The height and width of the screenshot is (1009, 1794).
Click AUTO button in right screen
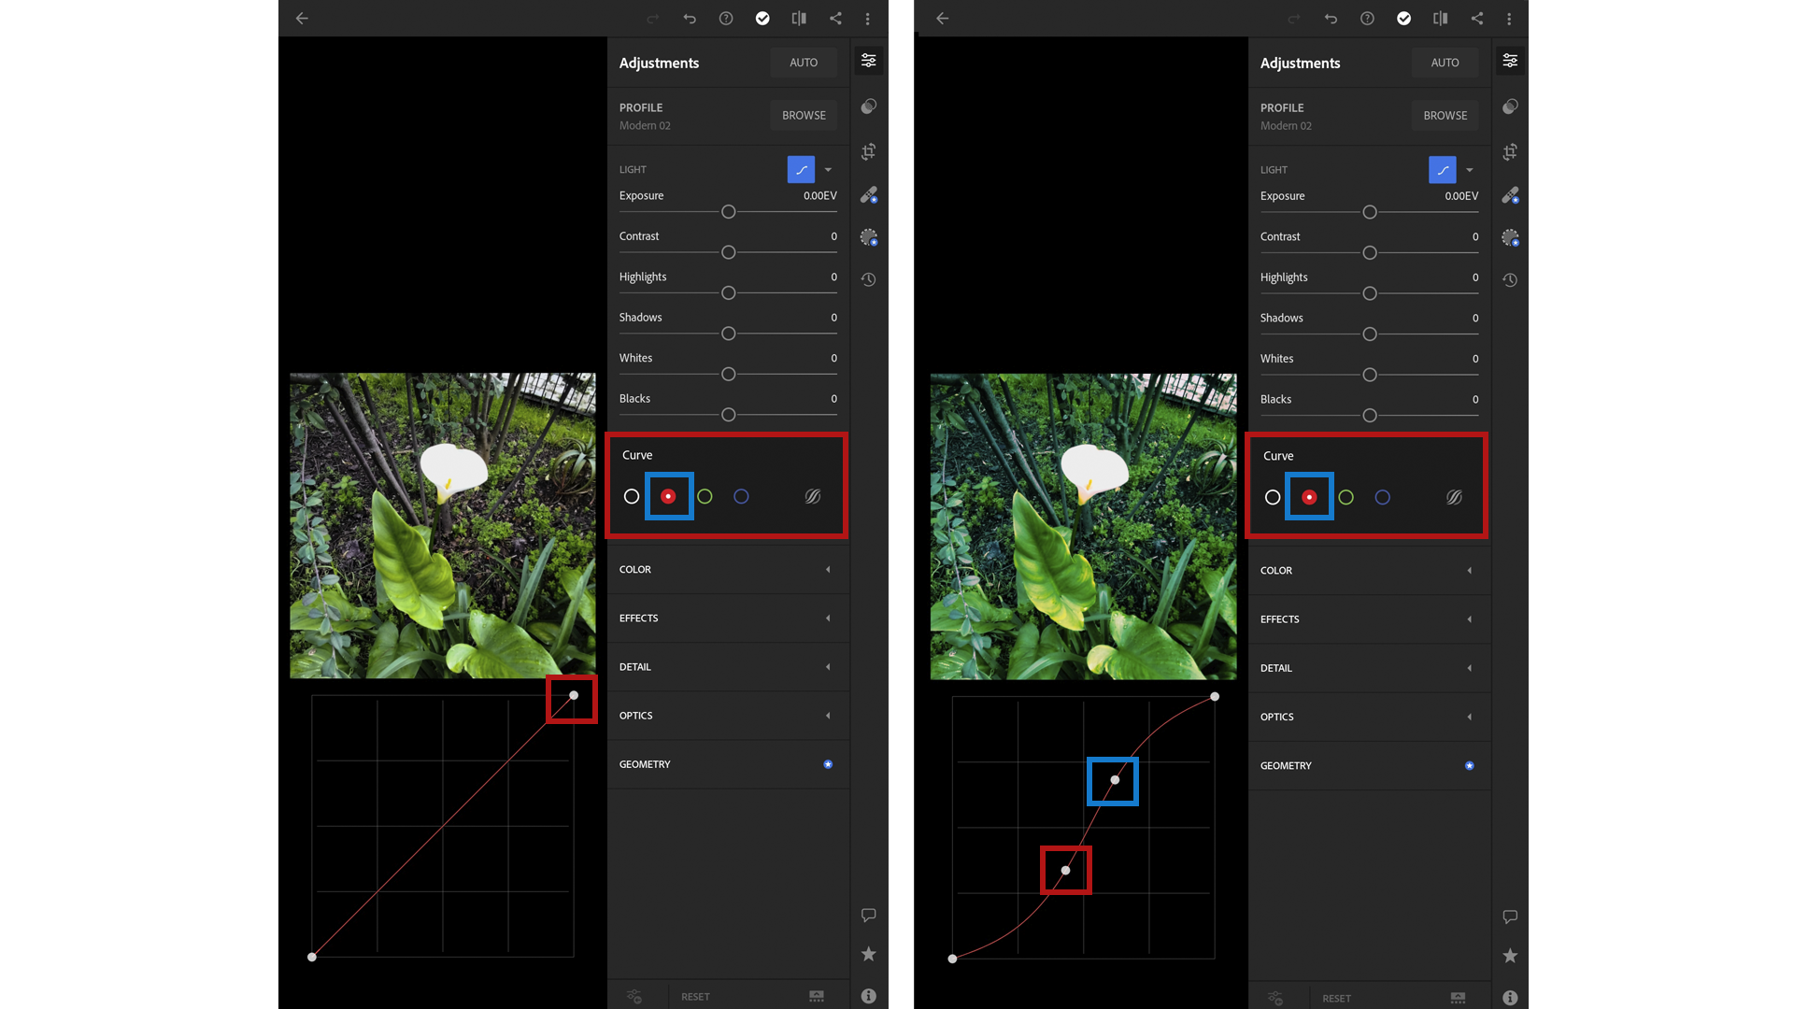(1445, 63)
